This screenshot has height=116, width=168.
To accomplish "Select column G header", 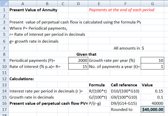I will pos(152,4).
